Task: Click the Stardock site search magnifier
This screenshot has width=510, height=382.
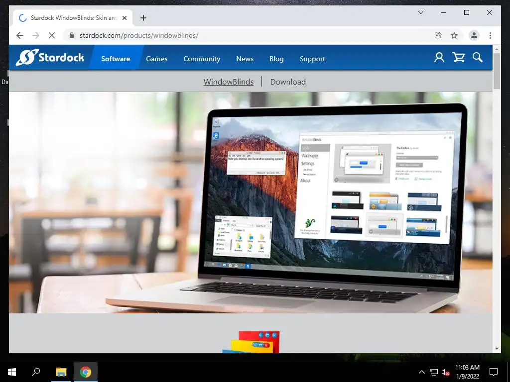Action: (x=478, y=58)
